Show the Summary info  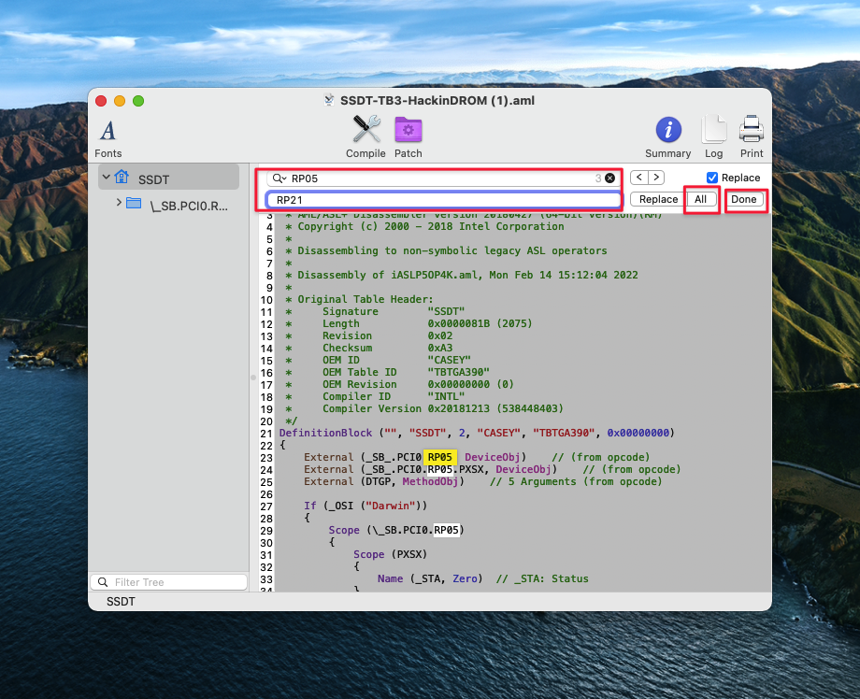pos(667,132)
